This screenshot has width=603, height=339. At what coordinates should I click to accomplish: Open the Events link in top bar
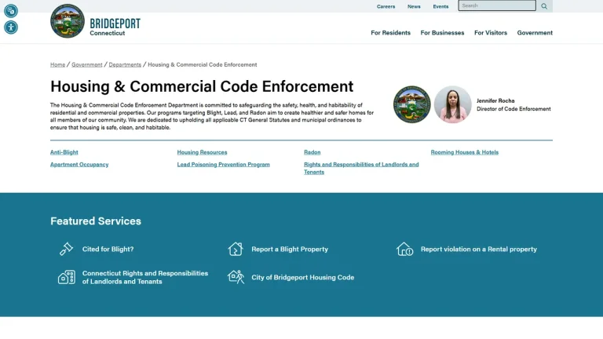click(440, 6)
